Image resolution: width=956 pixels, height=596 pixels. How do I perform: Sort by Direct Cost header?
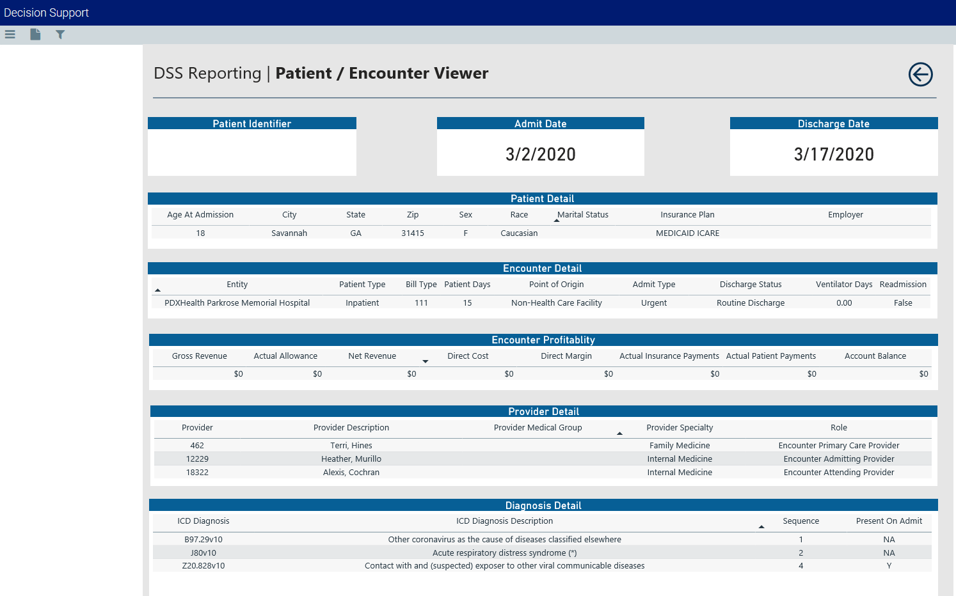coord(468,356)
